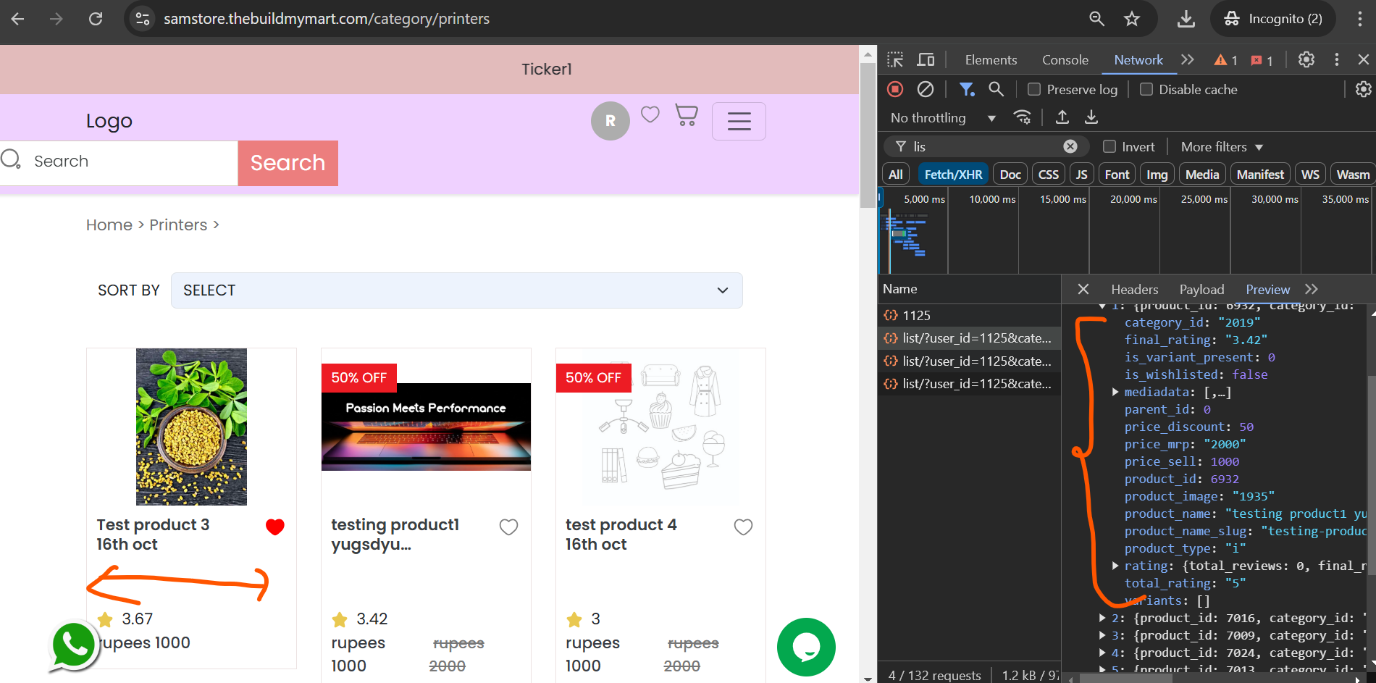Open network search magnifier icon
This screenshot has width=1376, height=683.
pyautogui.click(x=997, y=89)
